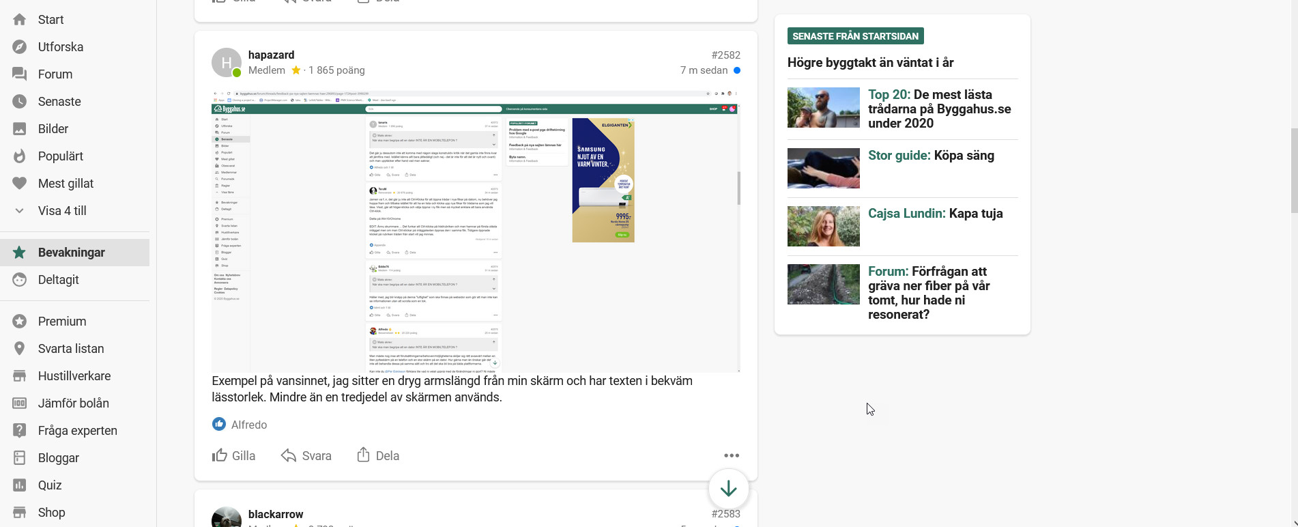1298x527 pixels.
Task: Go to Forum in the sidebar
Action: click(55, 74)
